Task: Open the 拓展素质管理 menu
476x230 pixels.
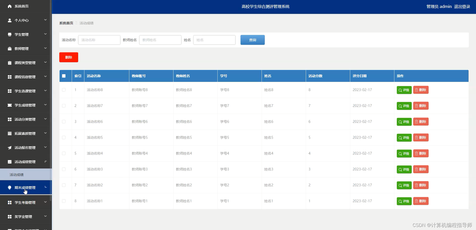Action: tap(26, 133)
